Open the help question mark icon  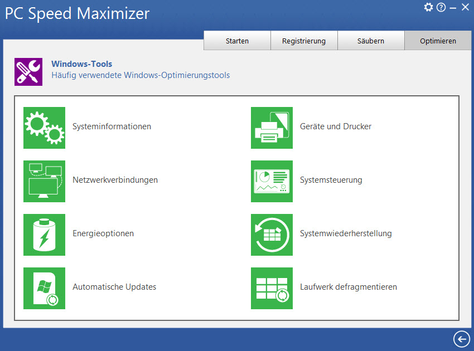click(441, 7)
